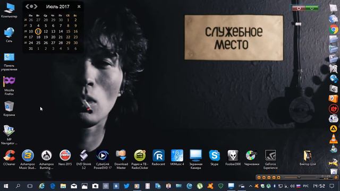Open the MP Navigator shortcut
Image resolution: width=340 pixels, height=191 pixels.
click(x=9, y=134)
